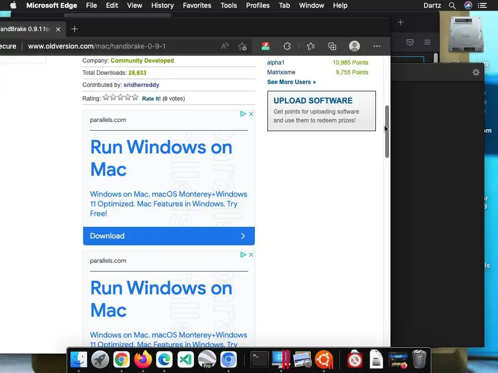Image resolution: width=498 pixels, height=373 pixels.
Task: Open Control Center list icon in menu bar
Action: tap(482, 5)
